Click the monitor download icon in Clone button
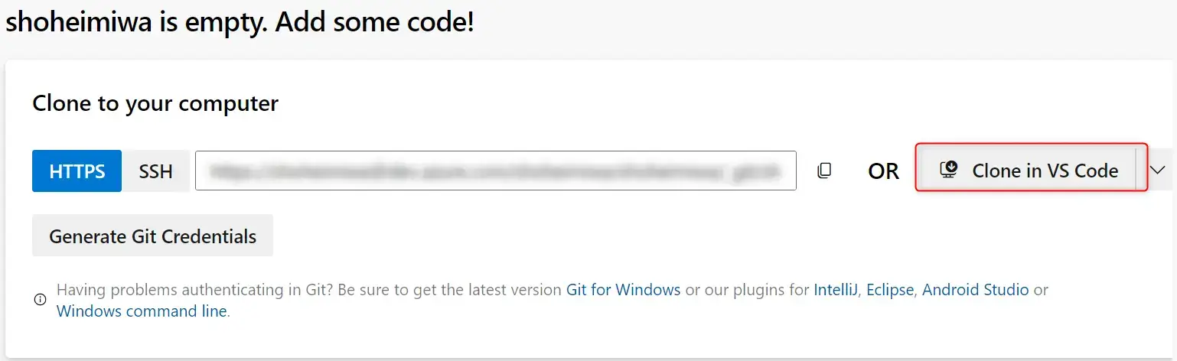 tap(949, 170)
